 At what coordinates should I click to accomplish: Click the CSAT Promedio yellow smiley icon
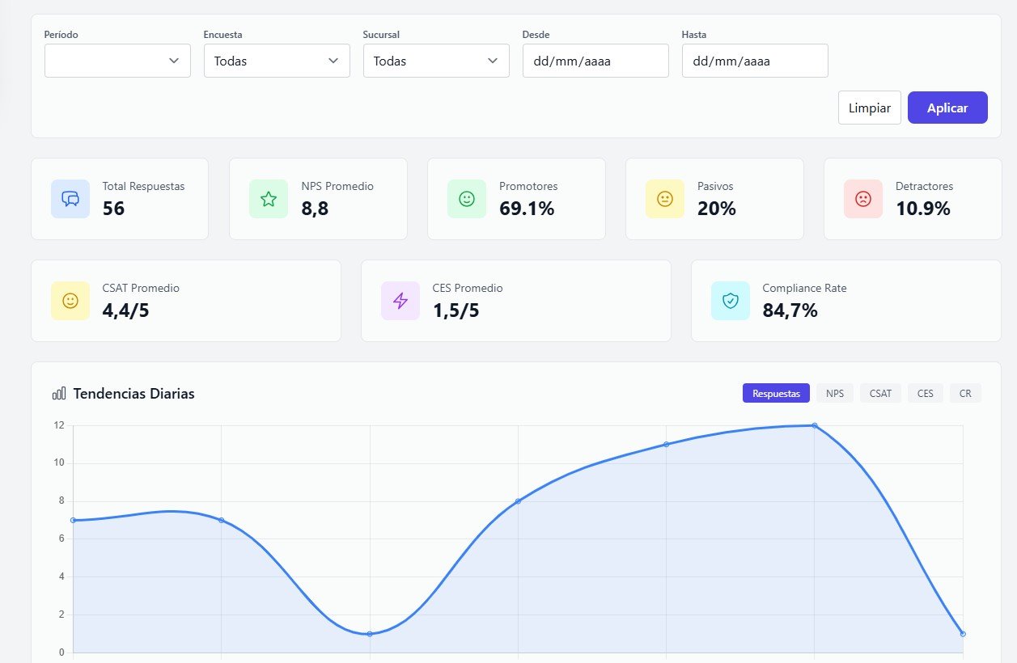point(70,301)
